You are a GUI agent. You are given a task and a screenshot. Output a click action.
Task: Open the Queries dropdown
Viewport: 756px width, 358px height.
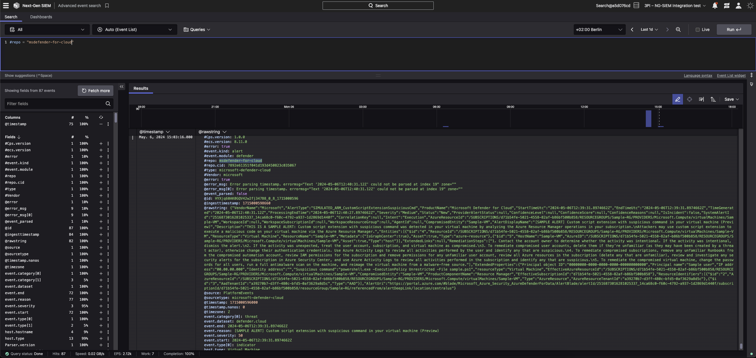pos(197,30)
